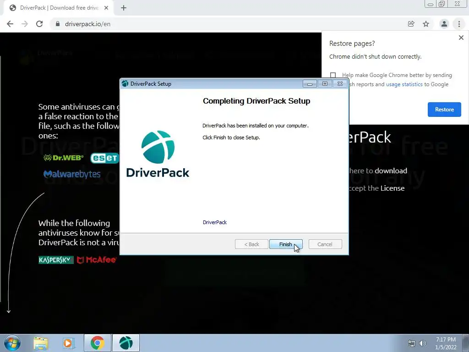The height and width of the screenshot is (352, 469).
Task: Click the ESET logo on page
Action: 104,158
